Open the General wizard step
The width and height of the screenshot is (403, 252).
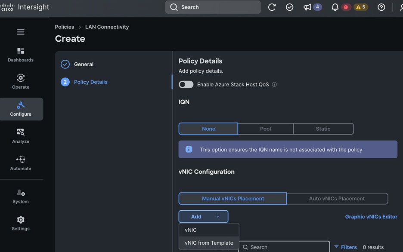tap(84, 64)
